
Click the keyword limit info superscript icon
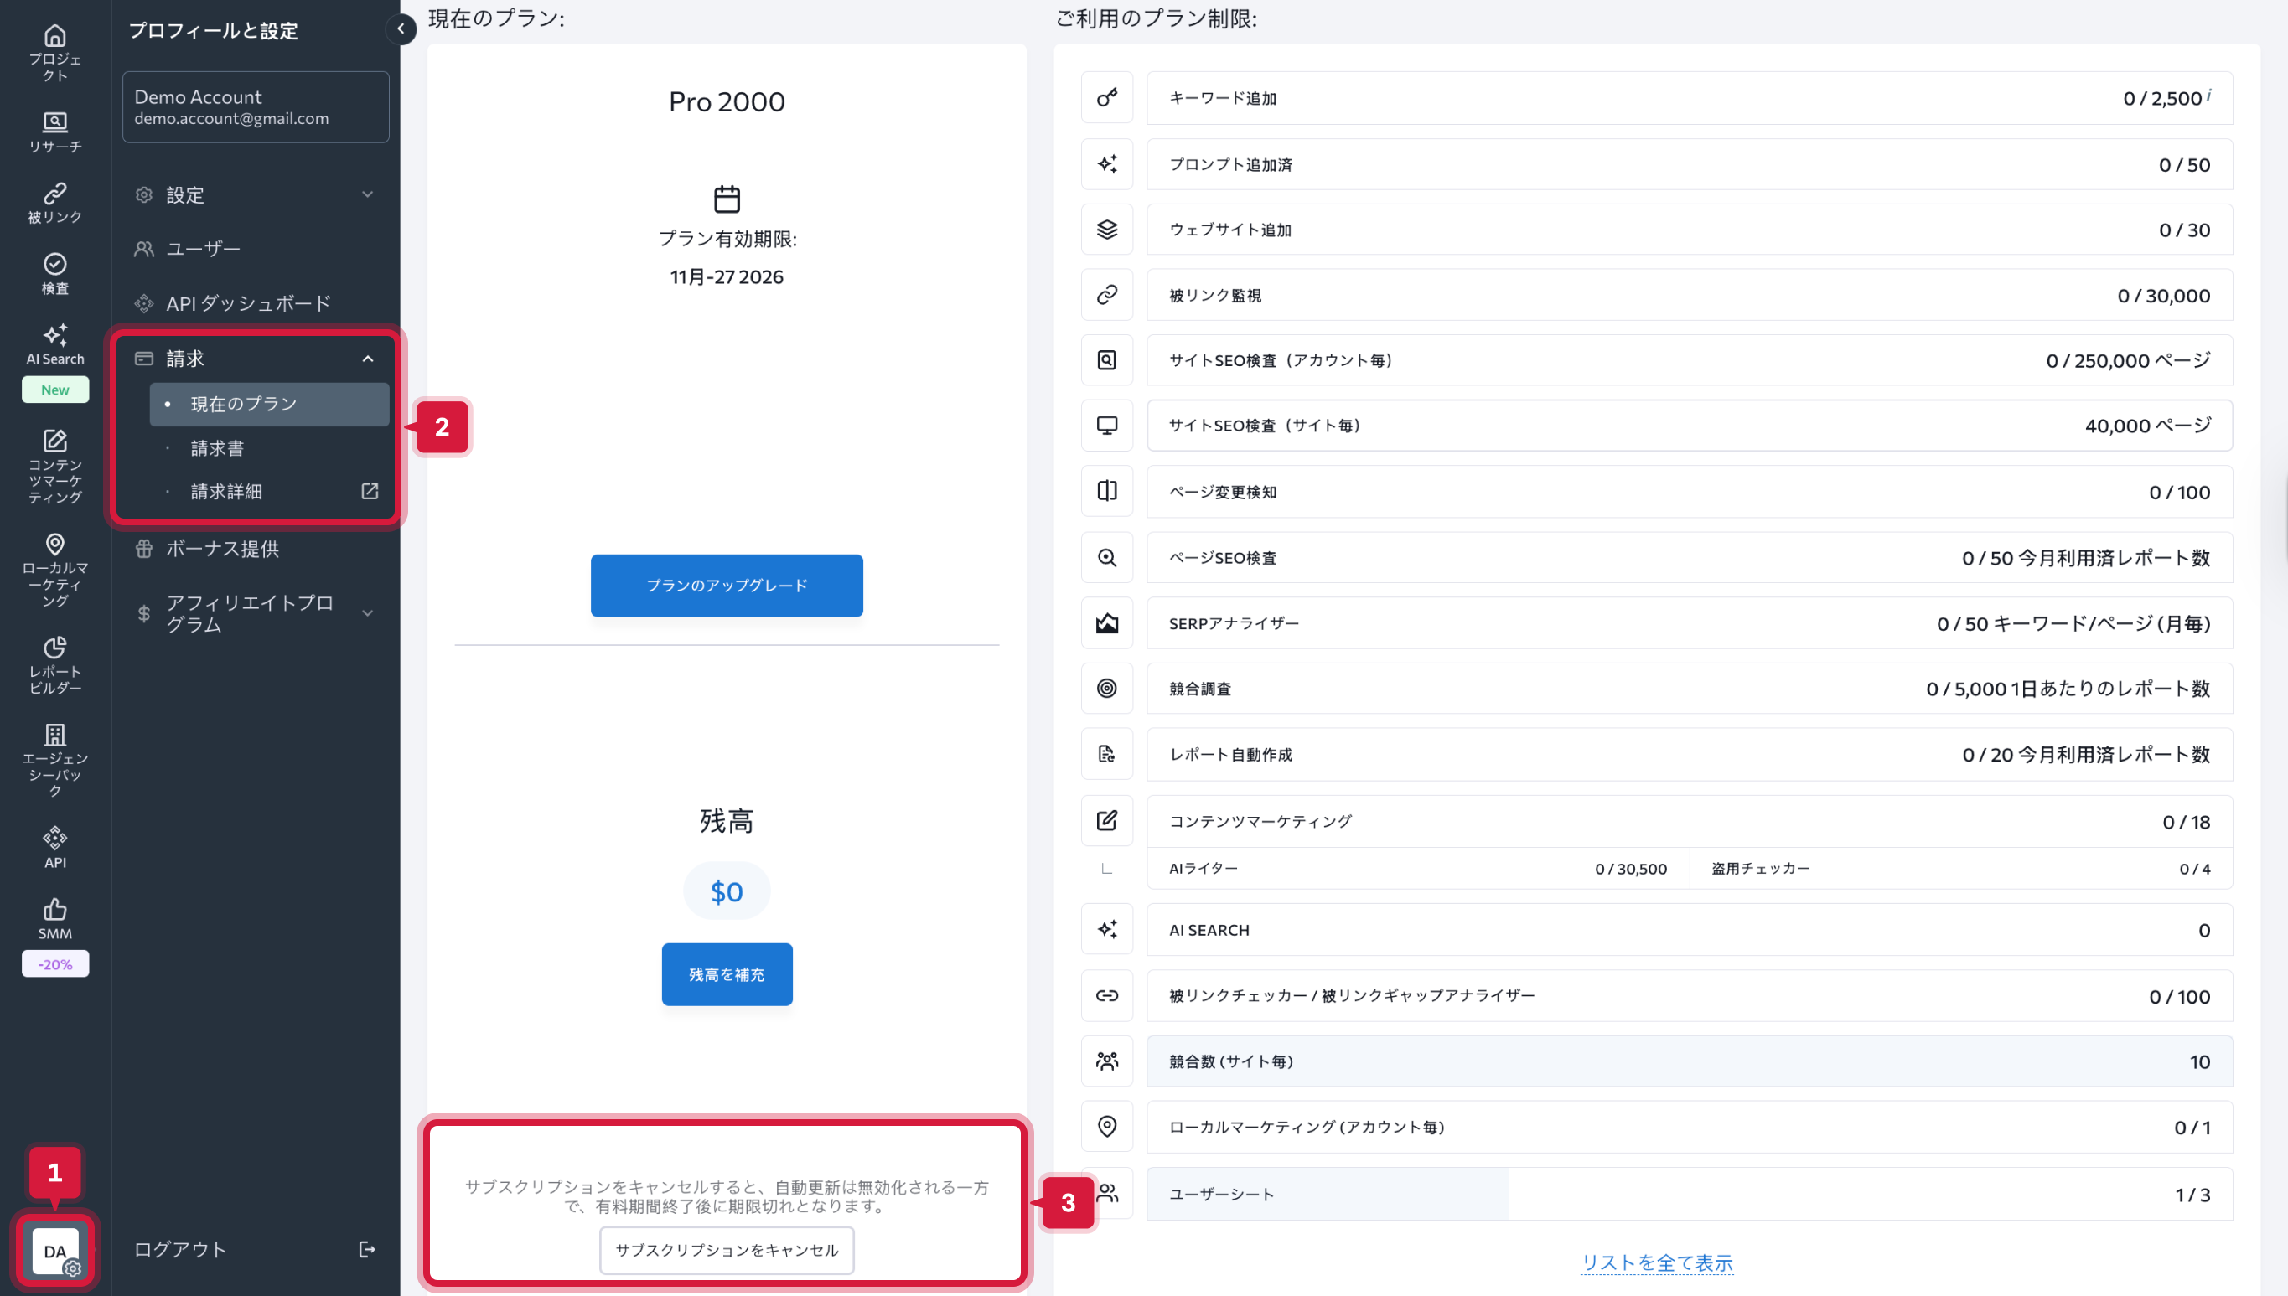pyautogui.click(x=2210, y=94)
